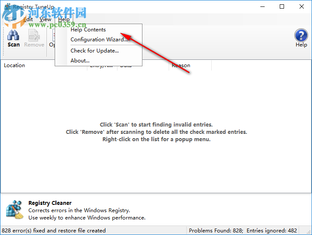Image resolution: width=312 pixels, height=235 pixels.
Task: Sort by the Reason column header
Action: [190, 65]
